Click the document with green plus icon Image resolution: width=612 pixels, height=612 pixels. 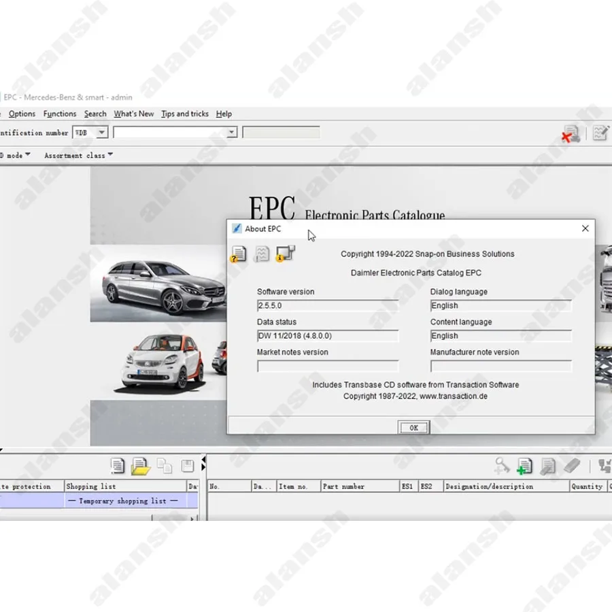(524, 466)
